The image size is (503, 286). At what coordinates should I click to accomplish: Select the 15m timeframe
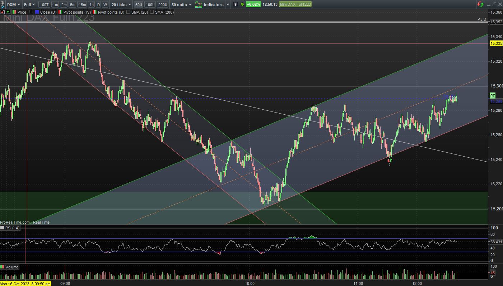pyautogui.click(x=82, y=5)
